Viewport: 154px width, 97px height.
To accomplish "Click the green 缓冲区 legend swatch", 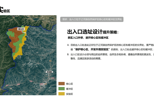I will click(62, 89).
